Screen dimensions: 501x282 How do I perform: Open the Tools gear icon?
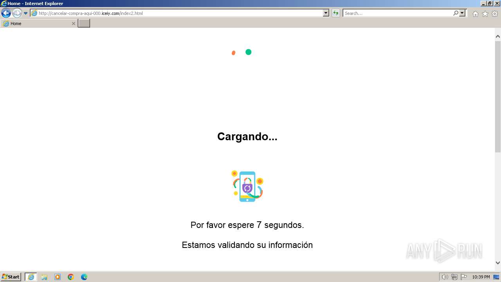(495, 14)
